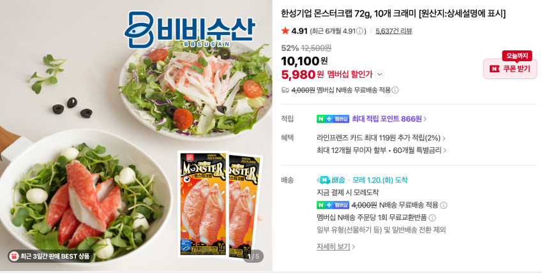Image resolution: width=542 pixels, height=273 pixels.
Task: Click the 쿠폰 받기 button
Action: click(510, 69)
